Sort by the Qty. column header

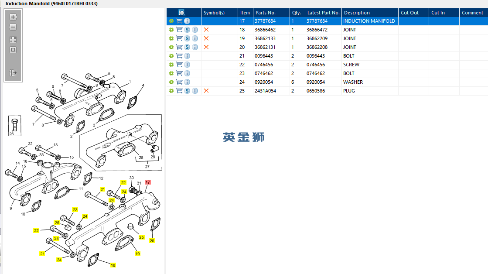coord(297,13)
